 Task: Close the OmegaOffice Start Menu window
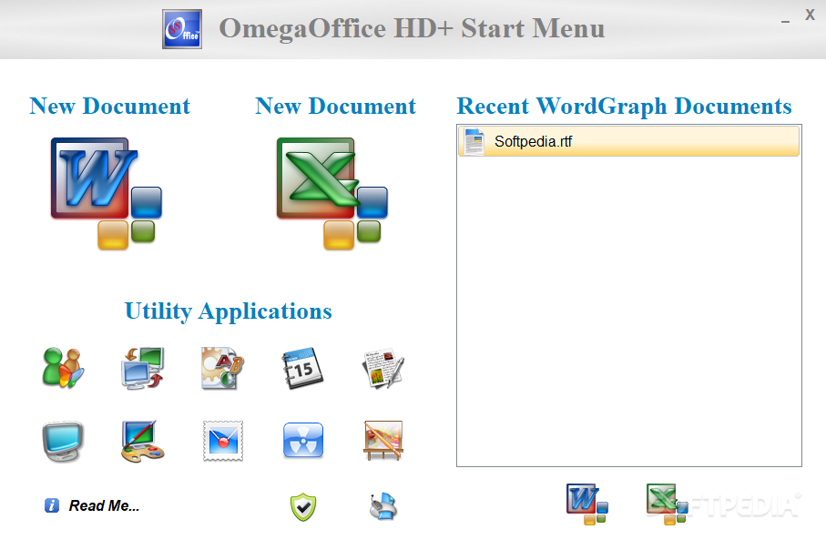pyautogui.click(x=811, y=15)
